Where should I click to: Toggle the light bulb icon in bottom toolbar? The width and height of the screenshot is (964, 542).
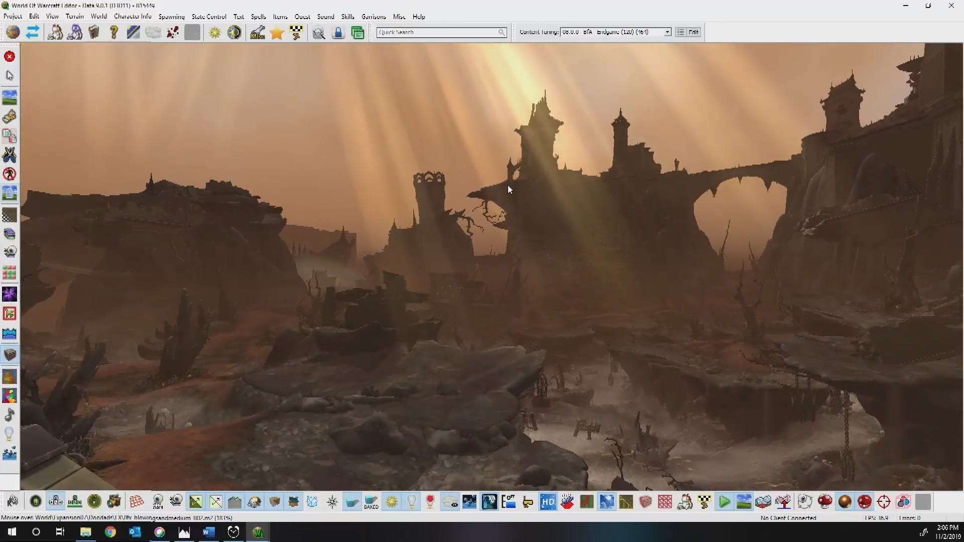pos(411,501)
